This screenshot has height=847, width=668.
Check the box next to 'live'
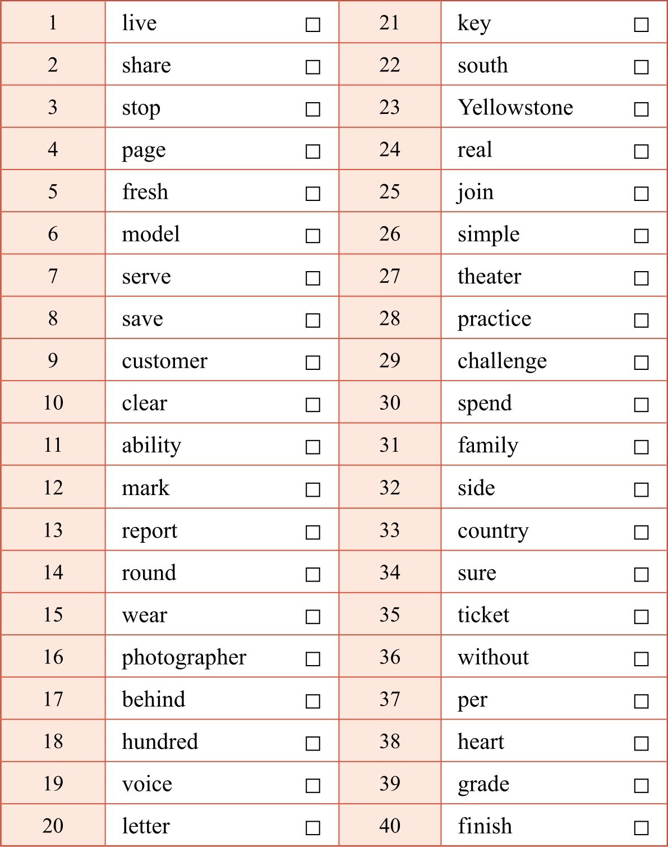pos(313,25)
